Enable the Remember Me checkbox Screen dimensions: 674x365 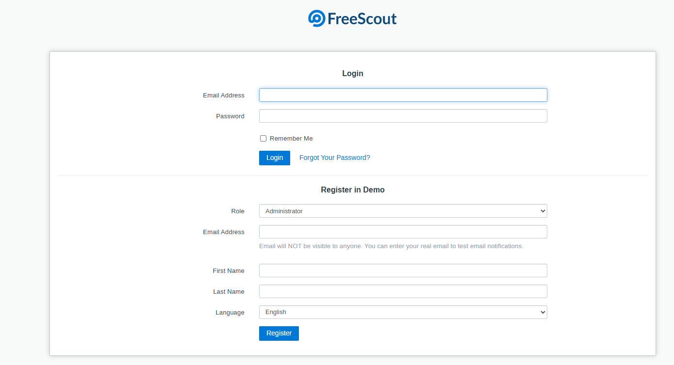[263, 139]
